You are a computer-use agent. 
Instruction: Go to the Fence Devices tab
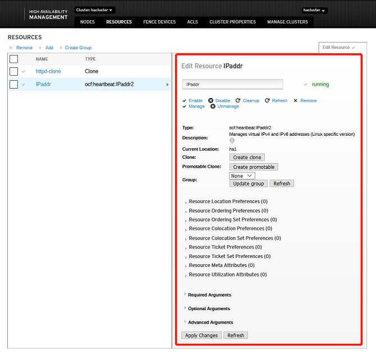click(159, 22)
